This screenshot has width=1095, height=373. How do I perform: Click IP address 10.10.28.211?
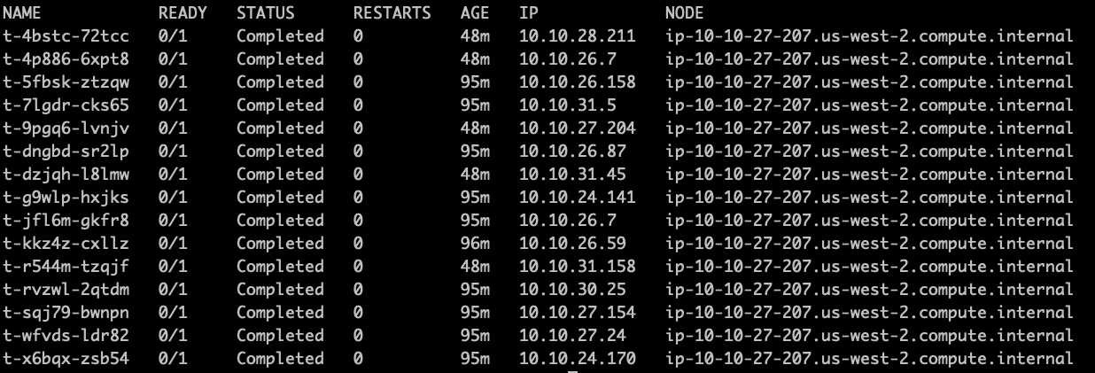pyautogui.click(x=578, y=36)
